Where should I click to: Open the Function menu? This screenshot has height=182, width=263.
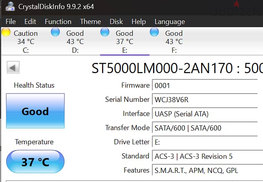click(58, 22)
